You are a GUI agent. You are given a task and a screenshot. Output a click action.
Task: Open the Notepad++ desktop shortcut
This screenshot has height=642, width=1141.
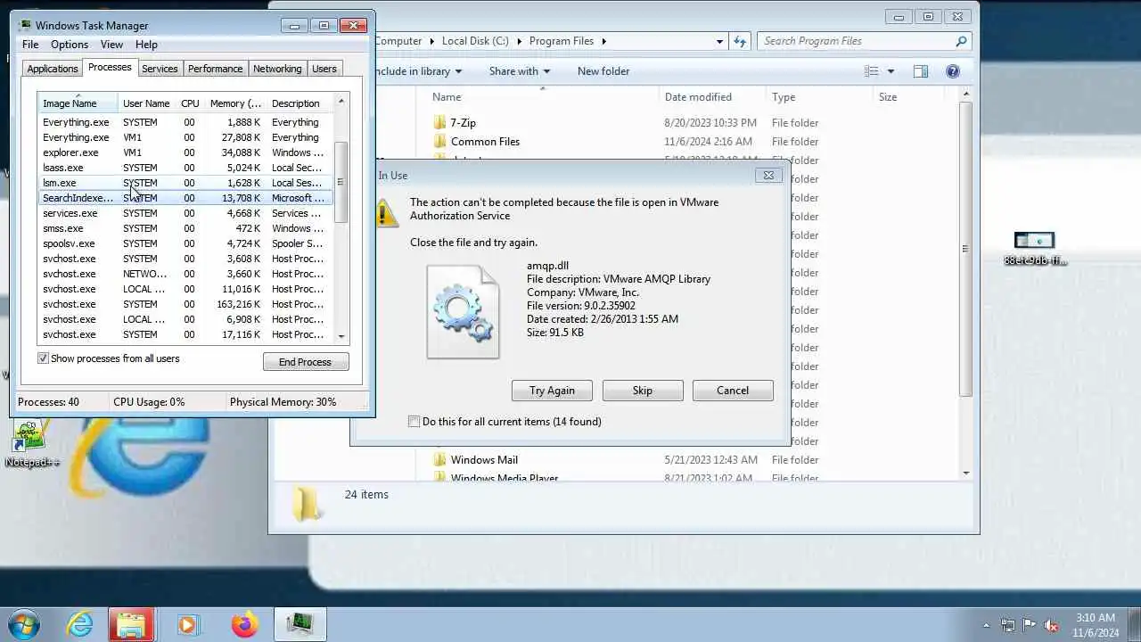click(32, 443)
